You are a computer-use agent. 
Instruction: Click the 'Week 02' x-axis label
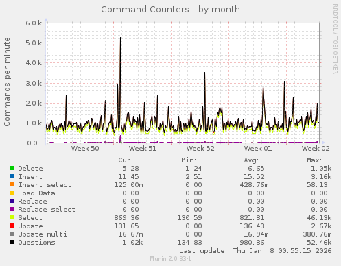(x=316, y=149)
